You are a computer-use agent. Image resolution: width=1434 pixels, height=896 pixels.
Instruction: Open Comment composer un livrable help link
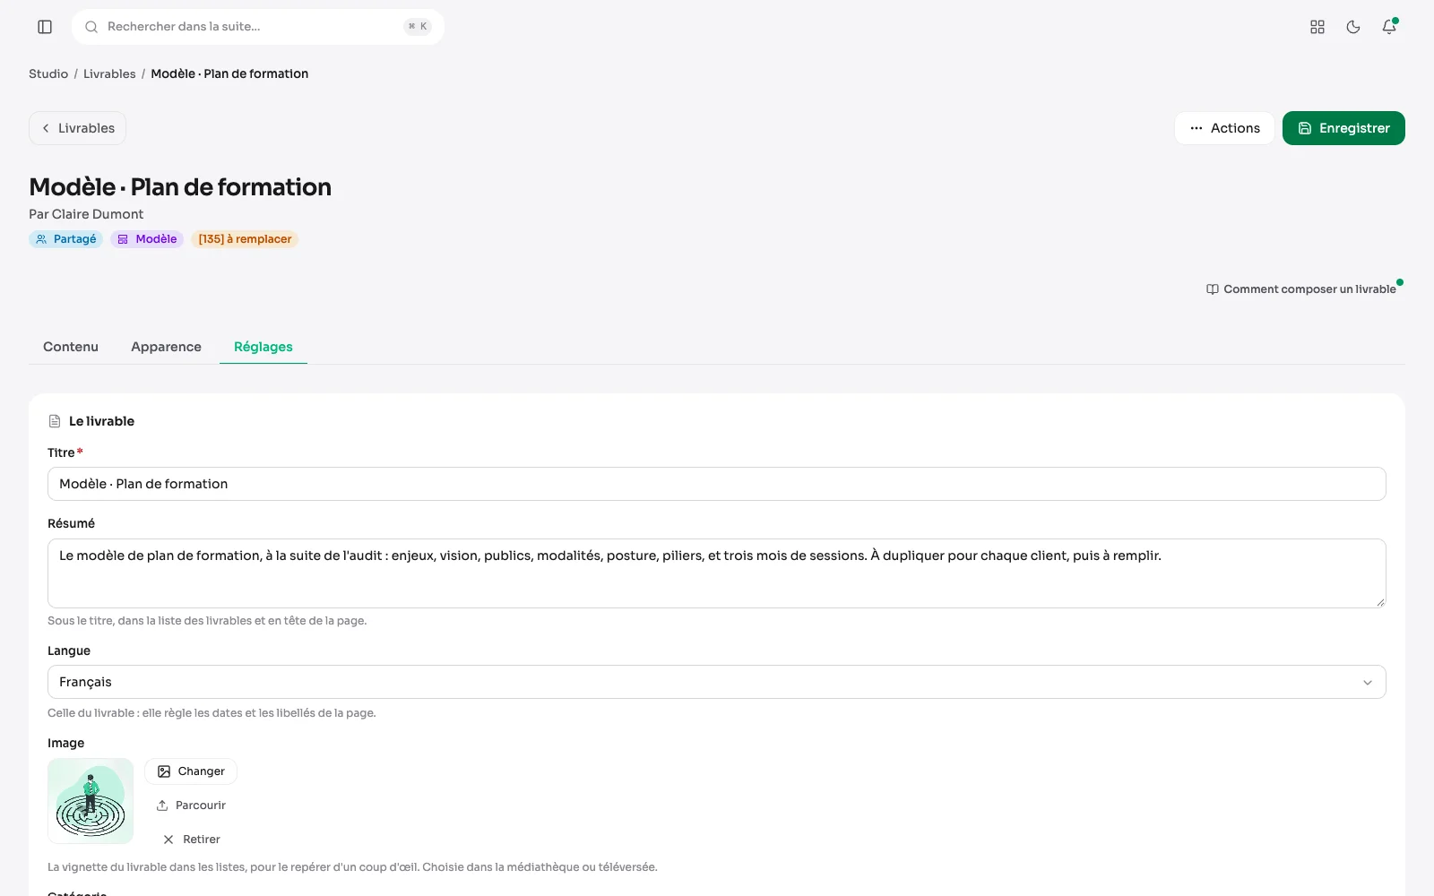click(x=1301, y=289)
